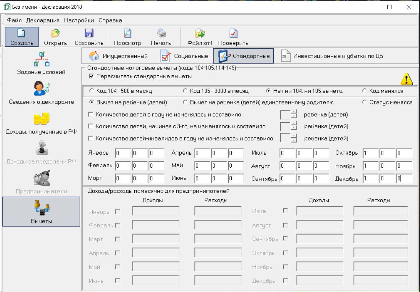Open a file with Открыть icon
Image resolution: width=420 pixels, height=292 pixels.
55,37
